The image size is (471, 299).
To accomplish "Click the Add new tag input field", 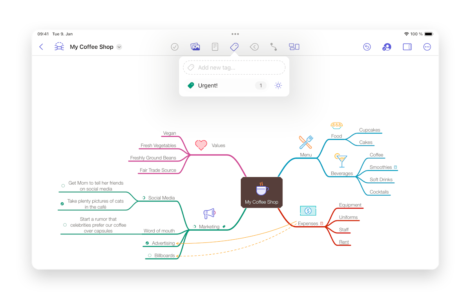I will [x=234, y=67].
